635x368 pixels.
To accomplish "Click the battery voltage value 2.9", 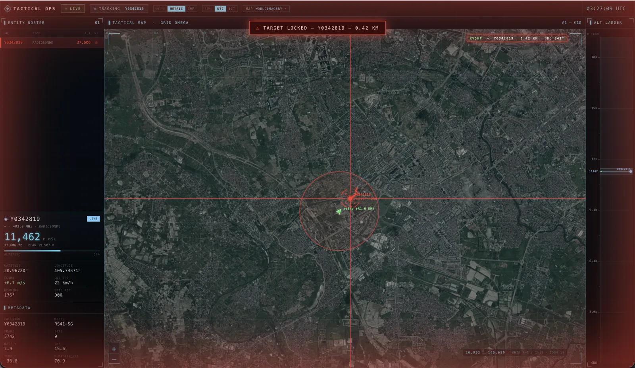I will (8, 349).
